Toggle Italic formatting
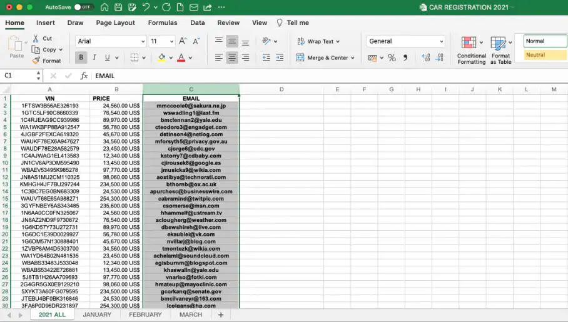The width and height of the screenshot is (568, 322). pyautogui.click(x=94, y=58)
